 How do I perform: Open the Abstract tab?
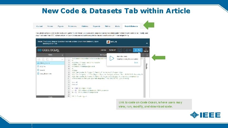click(39, 26)
